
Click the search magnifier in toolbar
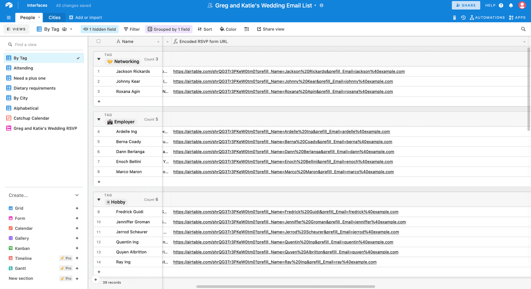click(x=523, y=29)
